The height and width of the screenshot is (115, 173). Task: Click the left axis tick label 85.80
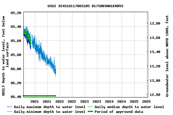[x=16, y=55]
